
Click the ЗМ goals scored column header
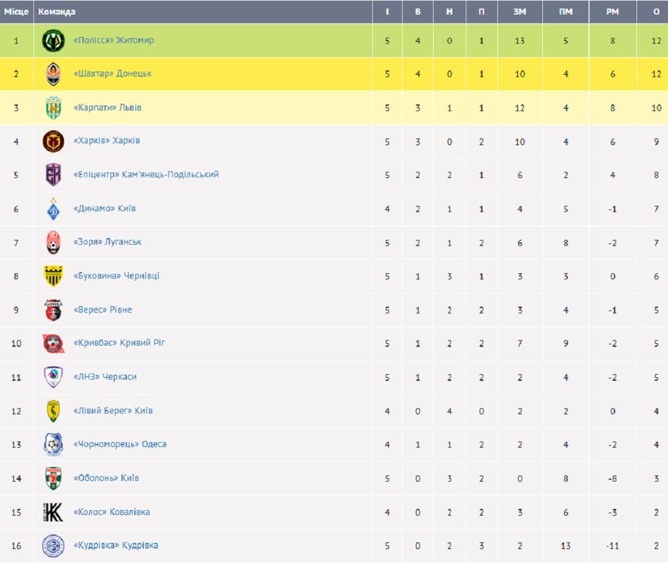tap(519, 12)
